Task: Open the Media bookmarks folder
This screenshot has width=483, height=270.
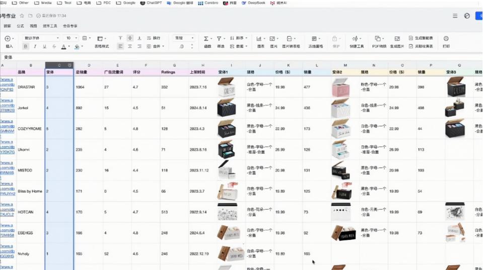Action: (x=43, y=3)
